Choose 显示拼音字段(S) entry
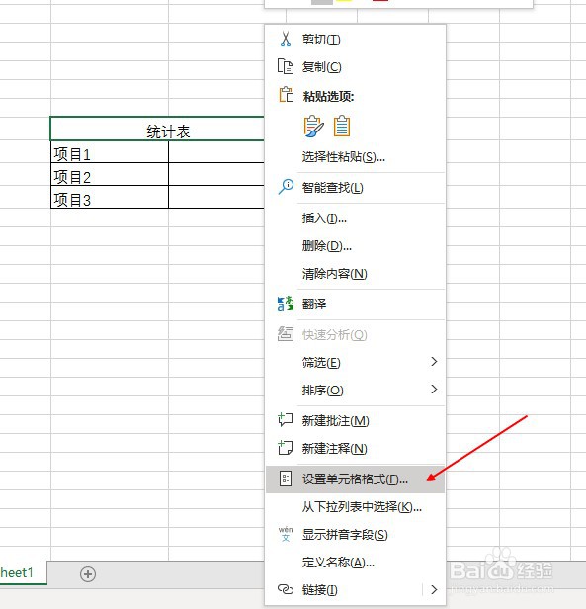The image size is (586, 609). [x=355, y=535]
